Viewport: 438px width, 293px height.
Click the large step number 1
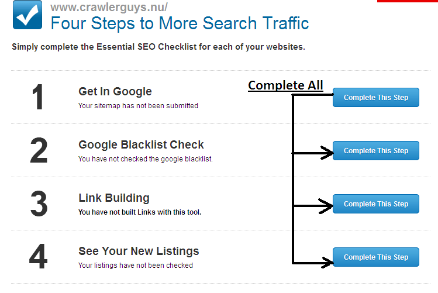tap(38, 97)
